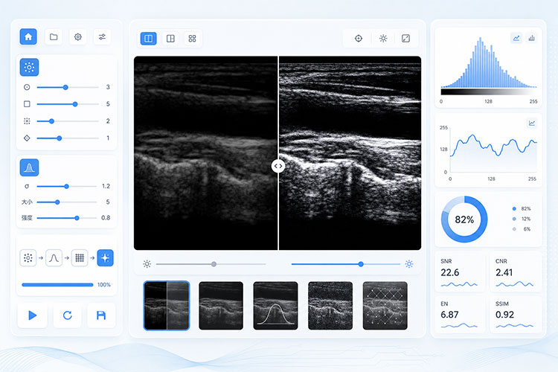Viewport: 558px width, 372px height.
Task: Click the sigma slider handle at 1.2
Action: [66, 186]
